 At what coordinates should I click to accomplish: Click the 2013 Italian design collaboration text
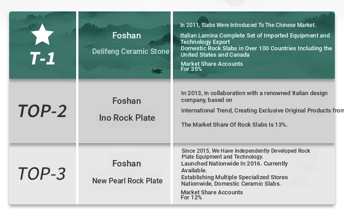tap(254, 96)
